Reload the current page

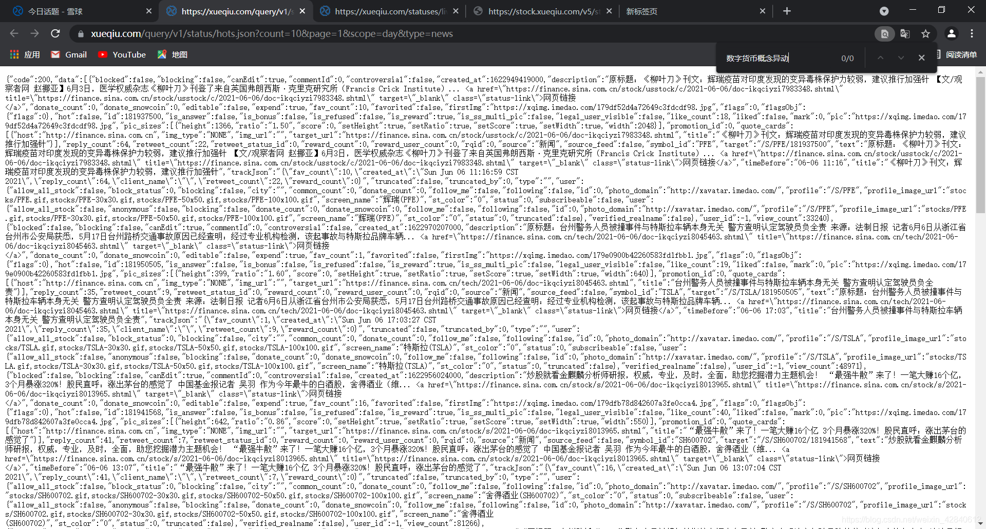pos(55,33)
